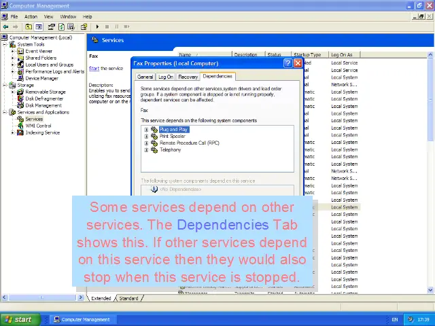Click the Back arrow toolbar icon
The image size is (435, 326).
coord(5,27)
